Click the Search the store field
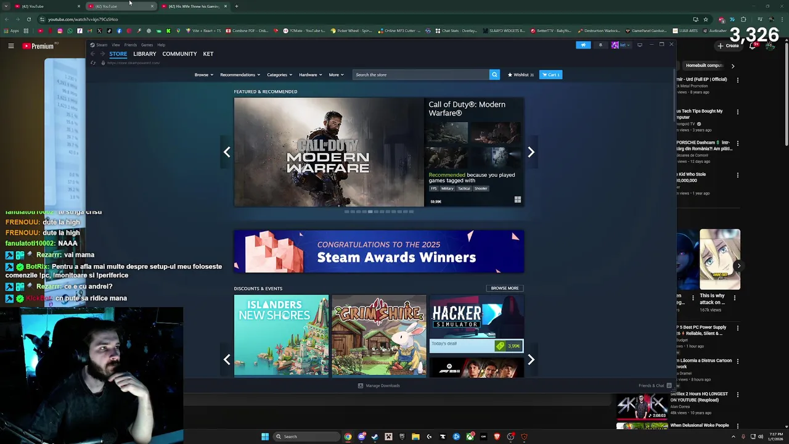The image size is (789, 444). pyautogui.click(x=421, y=75)
